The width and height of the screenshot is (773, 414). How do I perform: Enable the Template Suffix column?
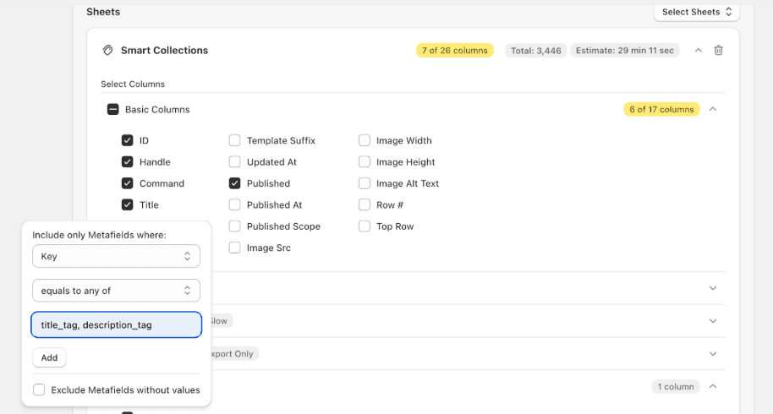[x=234, y=140]
